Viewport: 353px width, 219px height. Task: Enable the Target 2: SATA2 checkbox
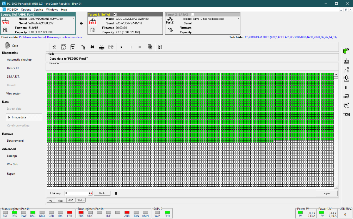[192, 14]
